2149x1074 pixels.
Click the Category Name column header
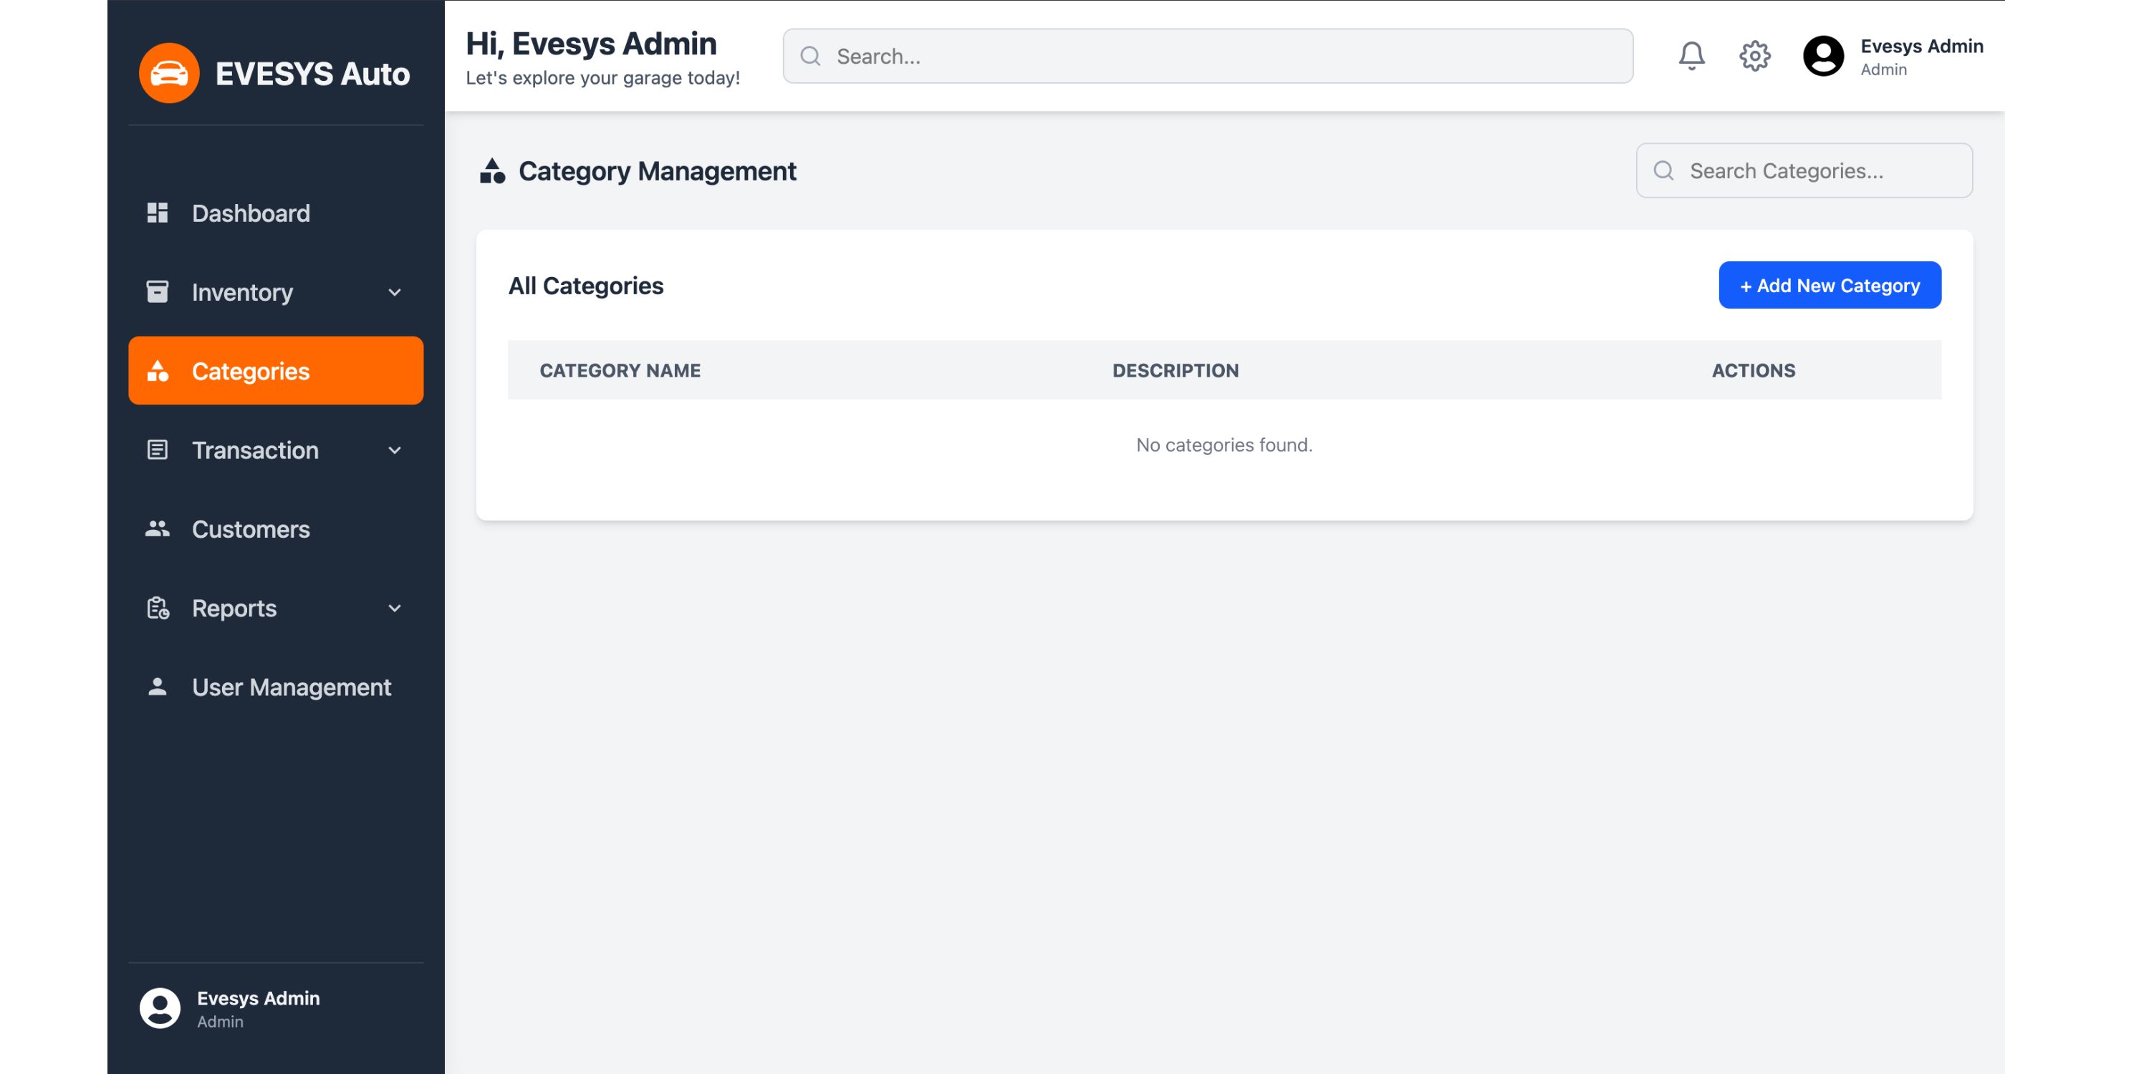click(620, 370)
